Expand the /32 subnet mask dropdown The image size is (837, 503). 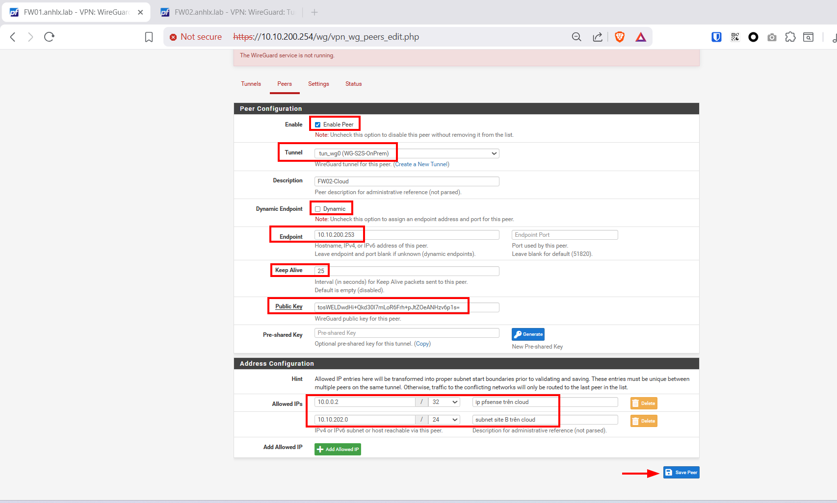444,402
